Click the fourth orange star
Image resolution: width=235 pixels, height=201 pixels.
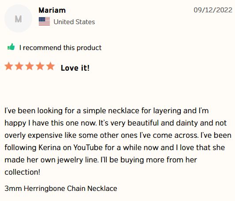pos(40,66)
